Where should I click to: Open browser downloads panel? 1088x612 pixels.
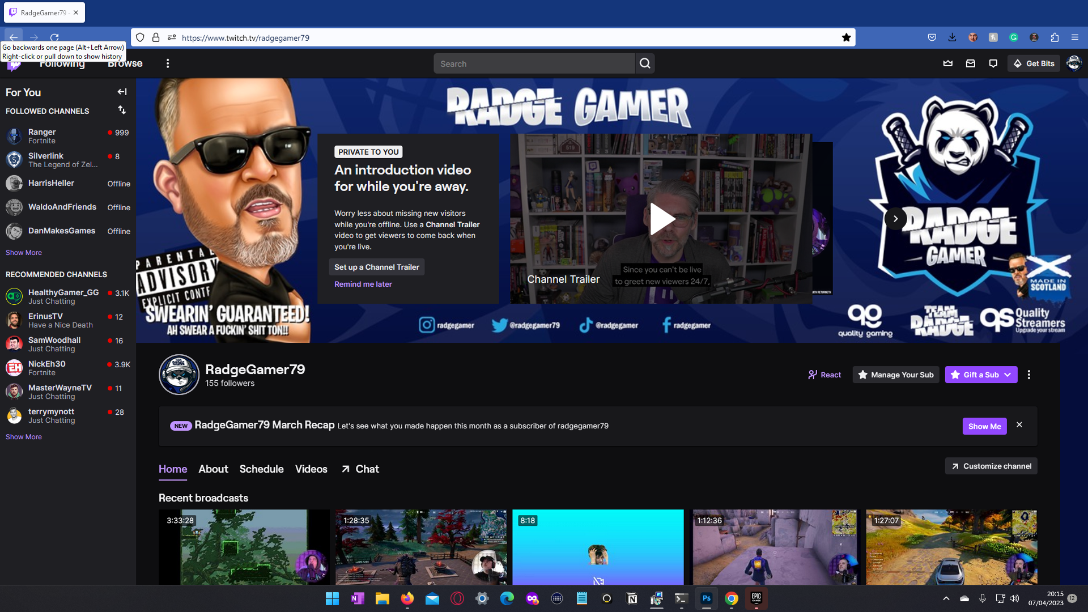pos(952,37)
